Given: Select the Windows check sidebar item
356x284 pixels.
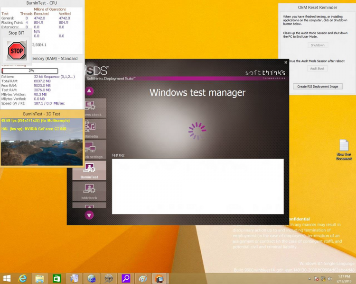Looking at the screenshot, I should pos(95,108).
